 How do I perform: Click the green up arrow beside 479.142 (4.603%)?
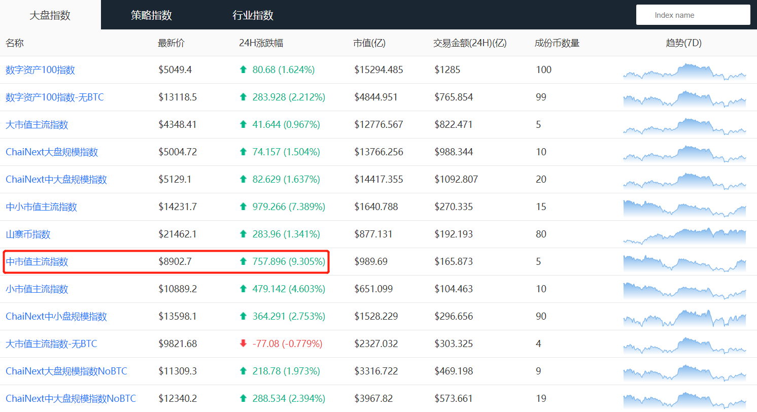point(243,289)
